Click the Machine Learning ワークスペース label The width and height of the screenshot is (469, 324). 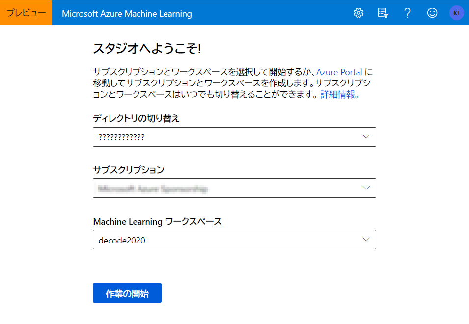click(157, 222)
